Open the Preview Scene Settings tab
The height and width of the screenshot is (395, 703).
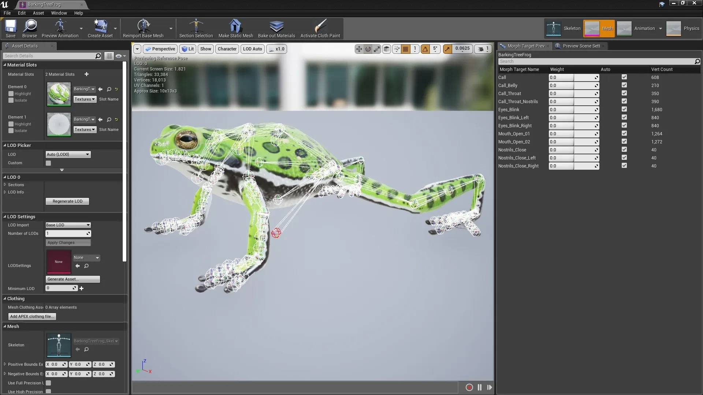[581, 46]
